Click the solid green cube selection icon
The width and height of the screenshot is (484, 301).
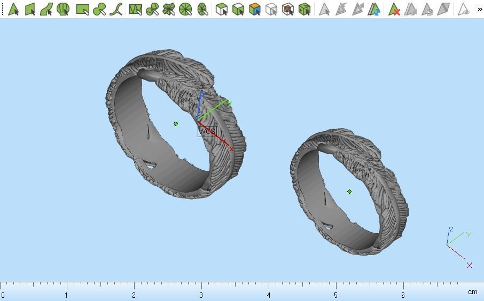coord(305,9)
